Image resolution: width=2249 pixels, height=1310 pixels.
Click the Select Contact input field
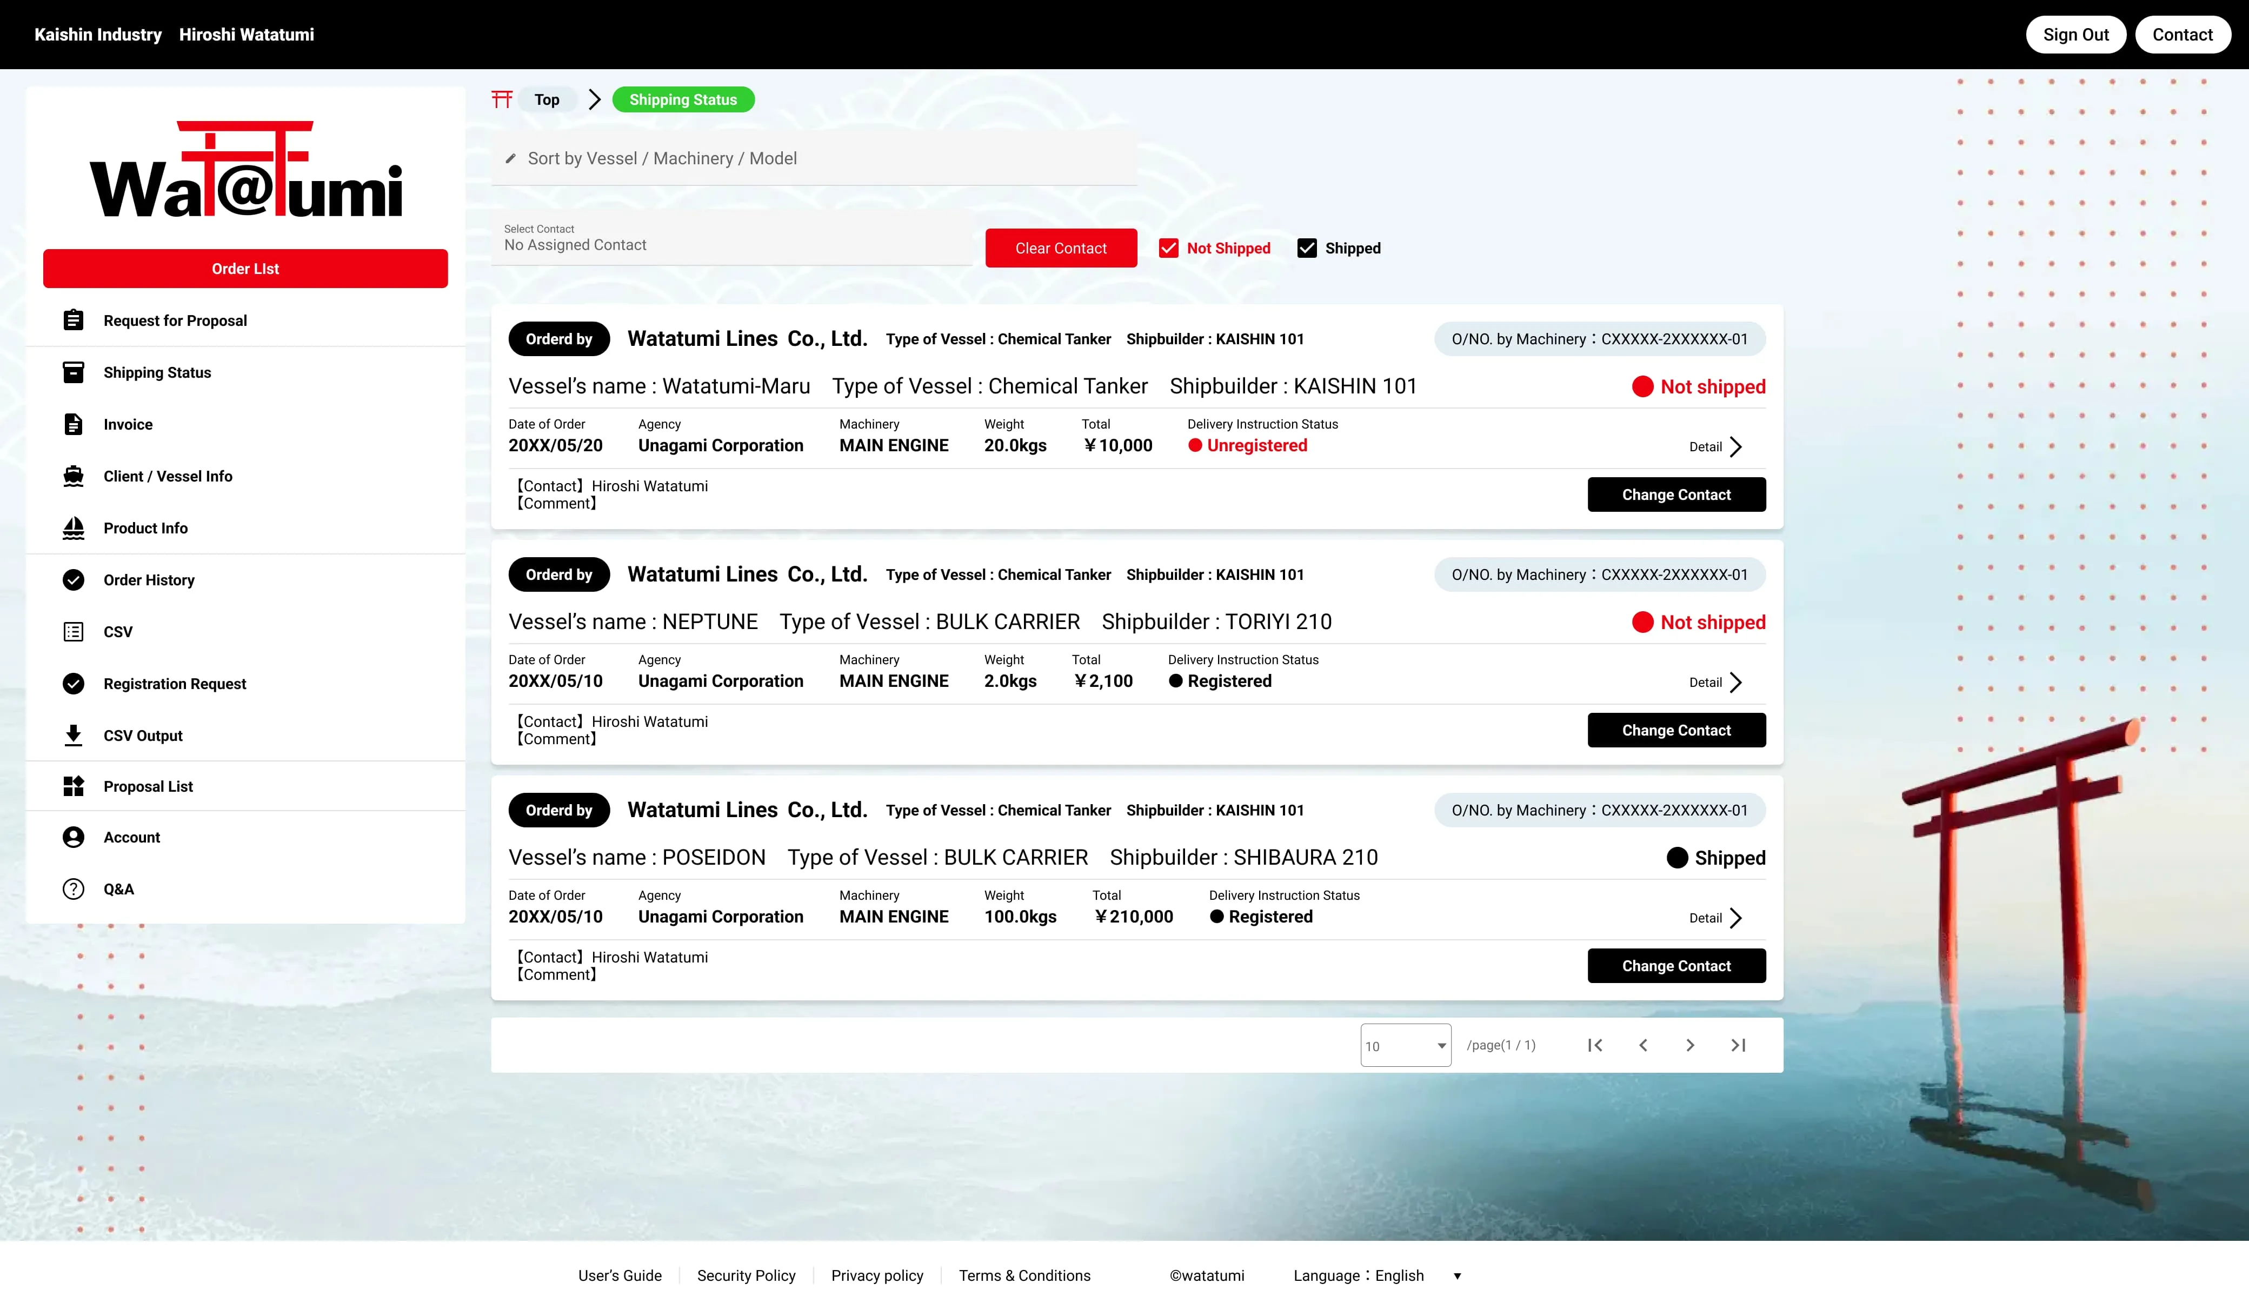[732, 244]
